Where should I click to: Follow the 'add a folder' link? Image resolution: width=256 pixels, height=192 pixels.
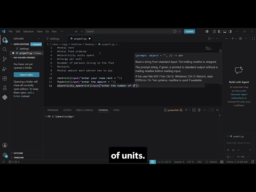pos(24,94)
